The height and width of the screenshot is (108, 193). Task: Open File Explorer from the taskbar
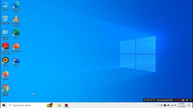[59, 105]
